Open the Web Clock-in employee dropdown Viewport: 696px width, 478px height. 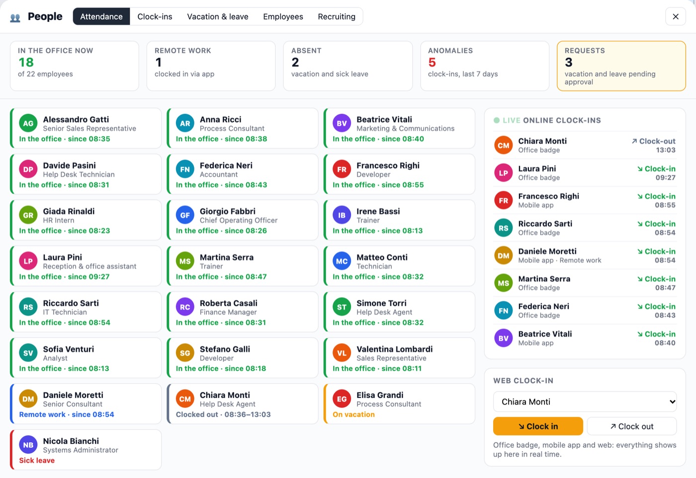coord(585,402)
